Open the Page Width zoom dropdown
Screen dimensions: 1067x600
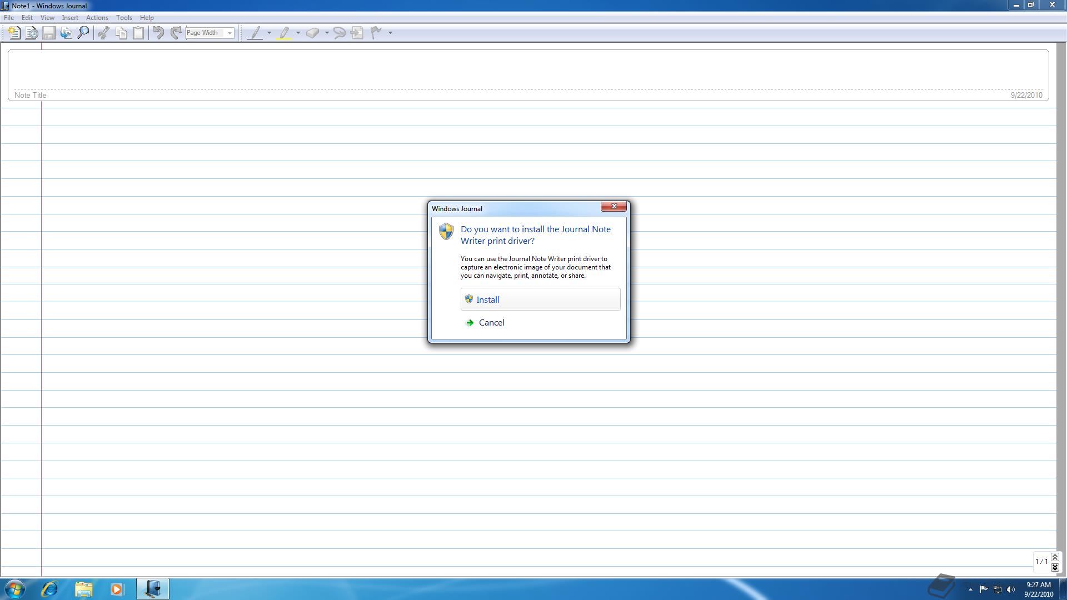229,33
